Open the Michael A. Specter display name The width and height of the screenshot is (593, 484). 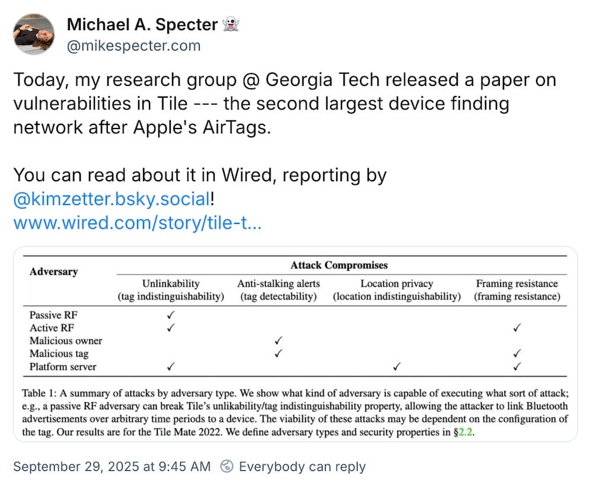(142, 25)
